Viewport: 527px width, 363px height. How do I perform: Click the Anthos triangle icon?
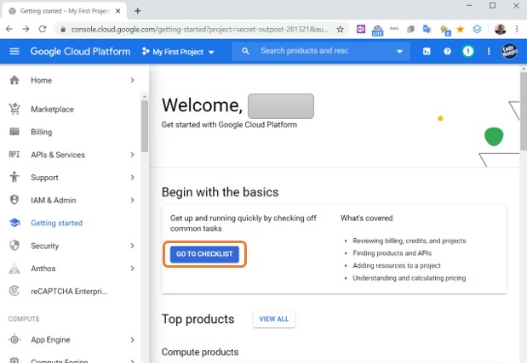tap(14, 268)
